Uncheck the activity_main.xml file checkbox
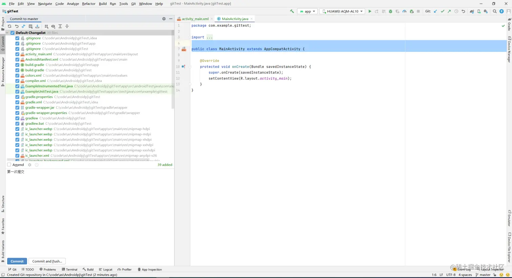Viewport: 512px width, 278px height. [x=17, y=54]
